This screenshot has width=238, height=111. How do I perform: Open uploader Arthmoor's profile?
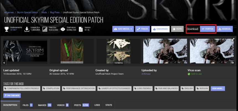click(x=146, y=74)
